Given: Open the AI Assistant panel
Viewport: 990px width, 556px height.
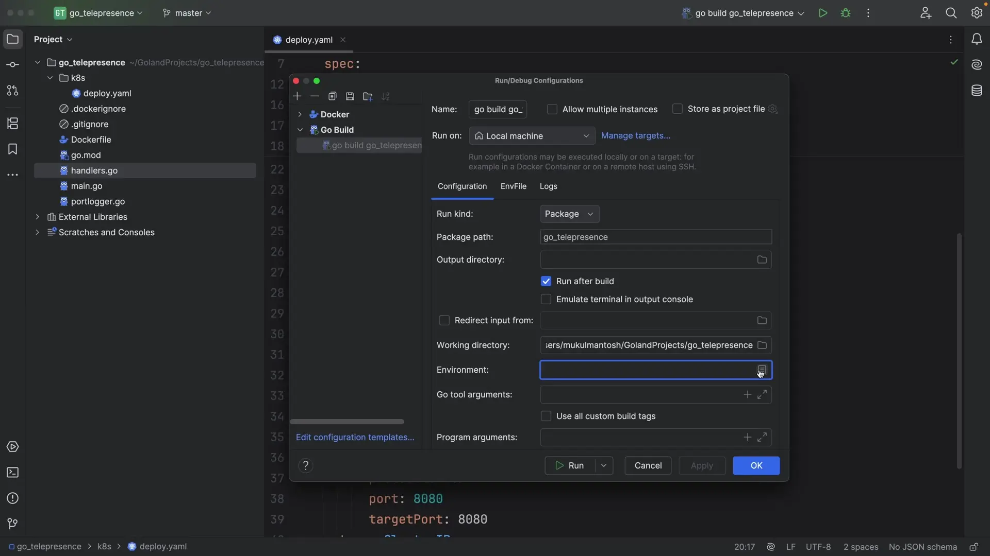Looking at the screenshot, I should tap(977, 65).
